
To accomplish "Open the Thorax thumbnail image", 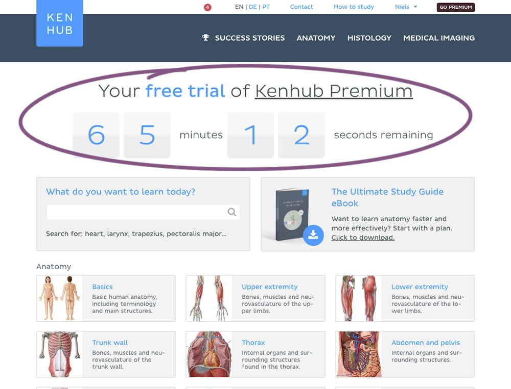I will [209, 354].
